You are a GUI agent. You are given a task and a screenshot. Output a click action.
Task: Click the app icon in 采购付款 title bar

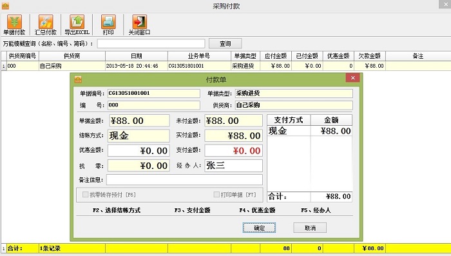[5, 5]
